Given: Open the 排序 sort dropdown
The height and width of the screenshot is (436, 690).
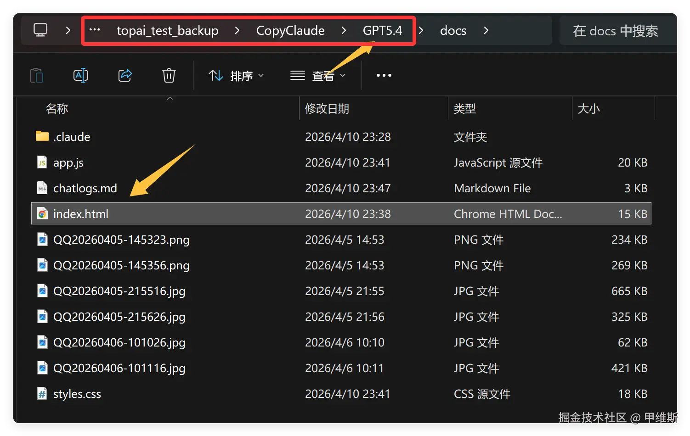Looking at the screenshot, I should pyautogui.click(x=236, y=75).
